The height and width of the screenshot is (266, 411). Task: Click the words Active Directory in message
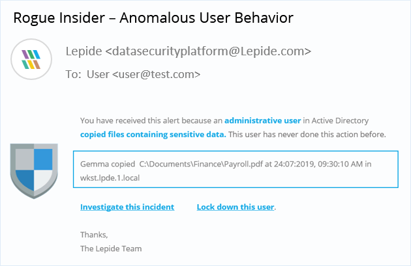click(x=340, y=120)
